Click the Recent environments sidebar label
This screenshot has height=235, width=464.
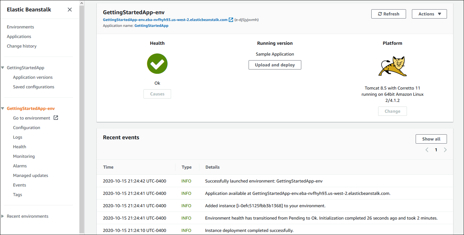click(x=28, y=216)
